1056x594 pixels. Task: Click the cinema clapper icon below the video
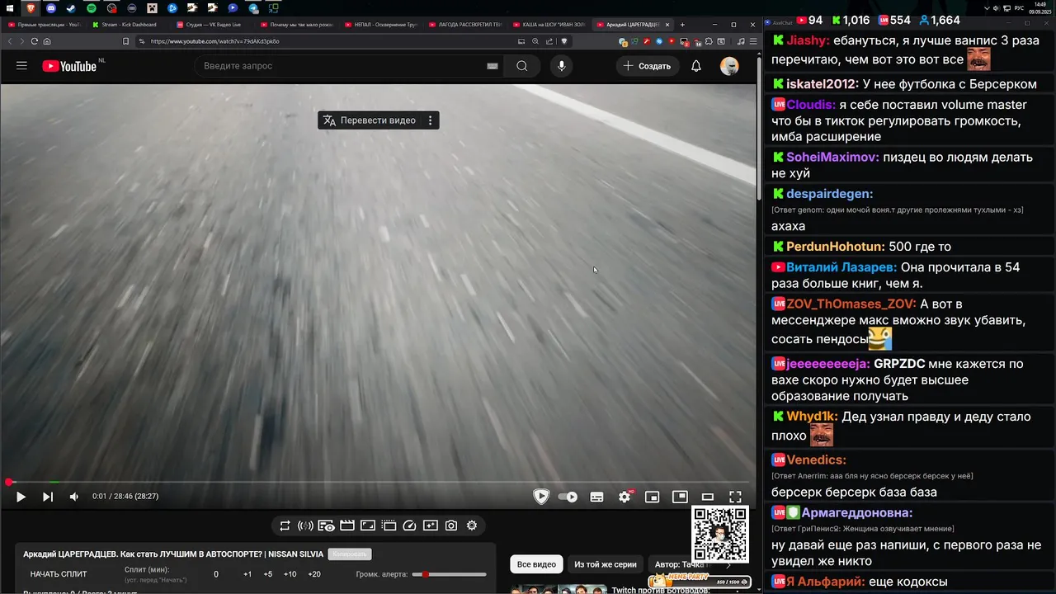point(347,526)
